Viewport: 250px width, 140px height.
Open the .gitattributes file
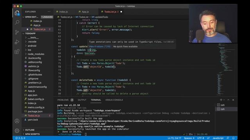[x=35, y=74]
